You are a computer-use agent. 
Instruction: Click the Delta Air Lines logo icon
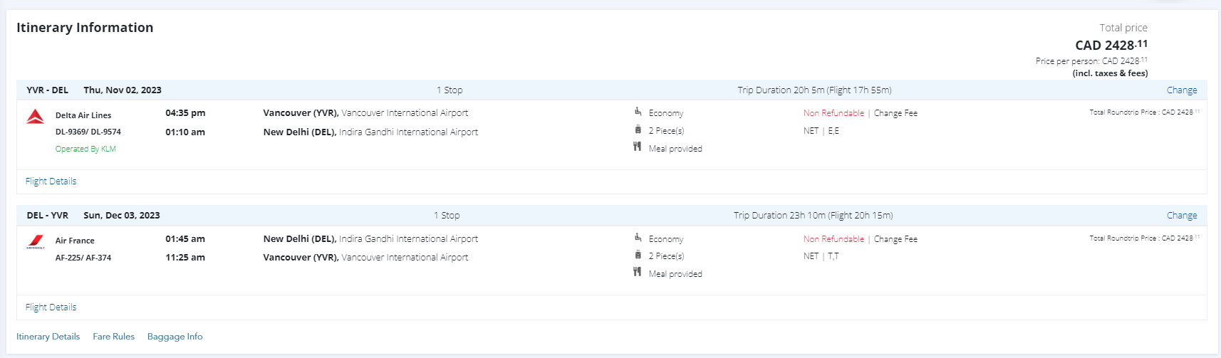pos(36,117)
